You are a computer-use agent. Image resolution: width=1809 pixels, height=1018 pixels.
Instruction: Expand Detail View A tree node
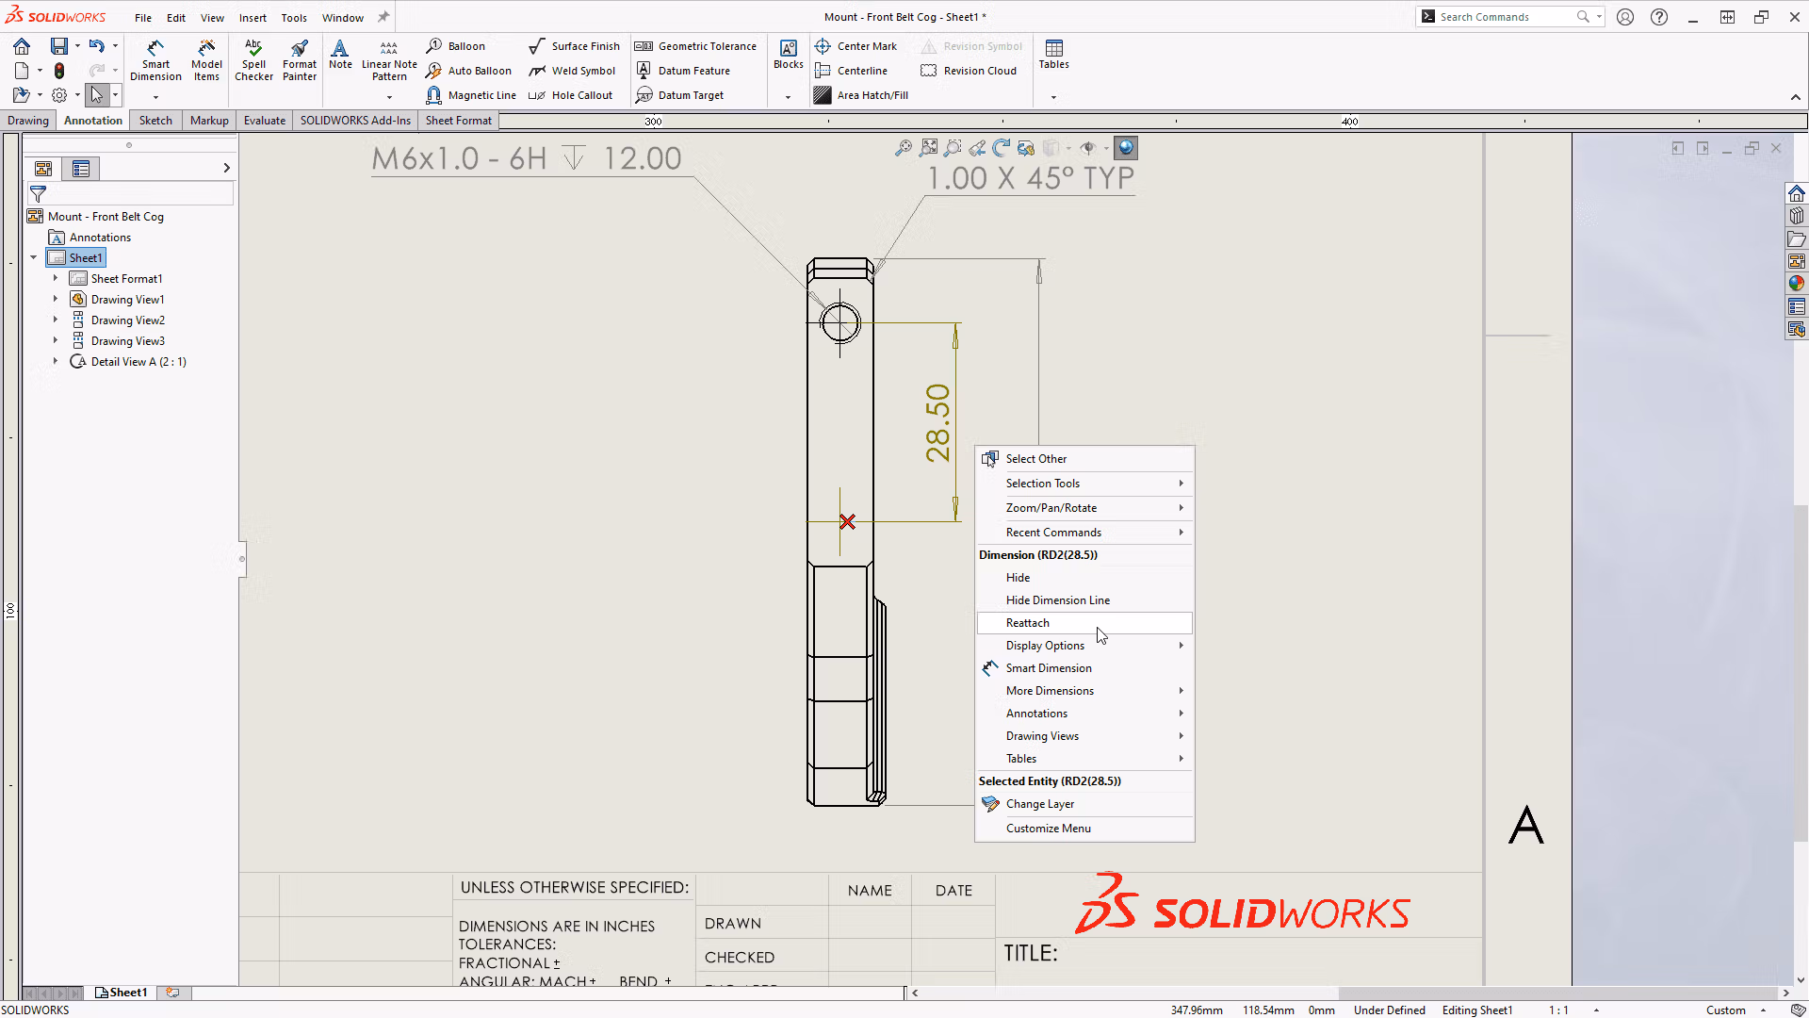coord(56,362)
